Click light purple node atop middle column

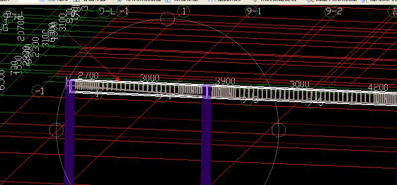[208, 91]
